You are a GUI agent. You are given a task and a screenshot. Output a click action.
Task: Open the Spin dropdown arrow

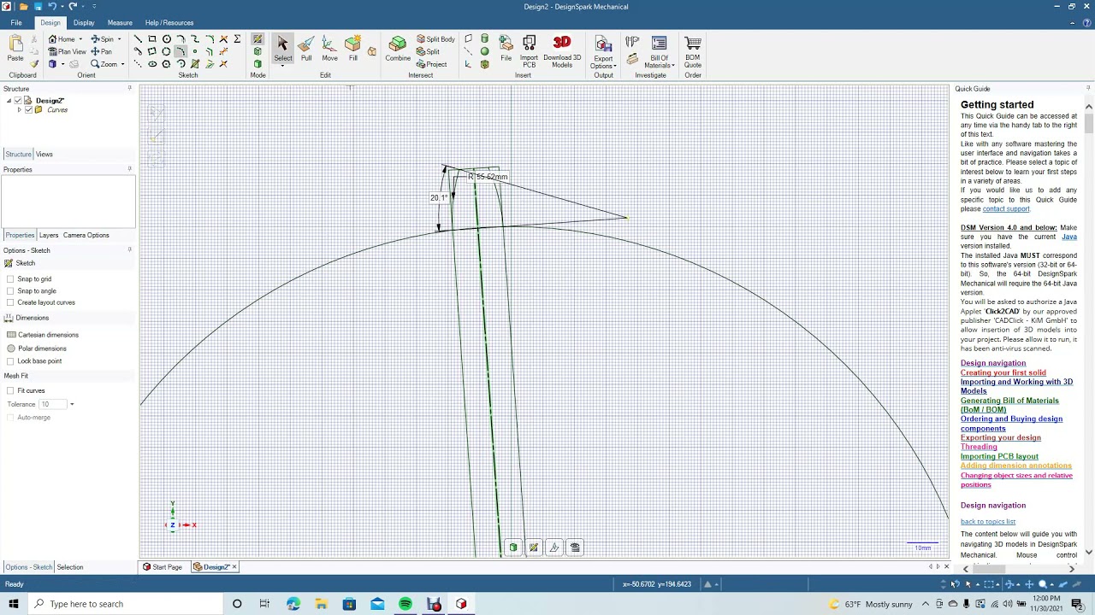tap(119, 39)
